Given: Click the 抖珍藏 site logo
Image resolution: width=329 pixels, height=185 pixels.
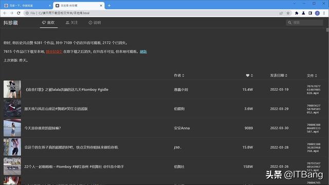Looking at the screenshot, I should (11, 23).
